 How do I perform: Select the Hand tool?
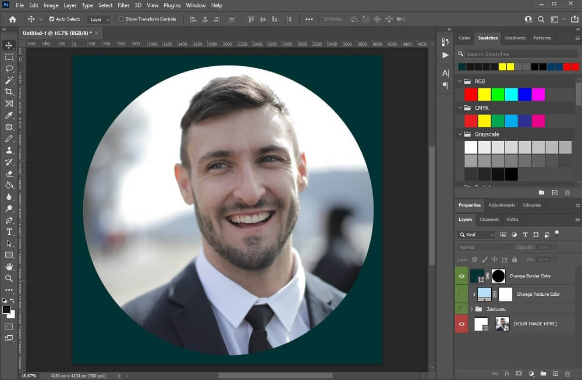tap(9, 267)
